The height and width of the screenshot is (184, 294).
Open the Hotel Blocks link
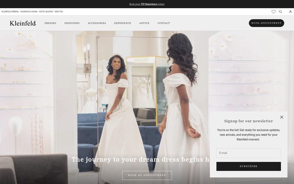[46, 11]
